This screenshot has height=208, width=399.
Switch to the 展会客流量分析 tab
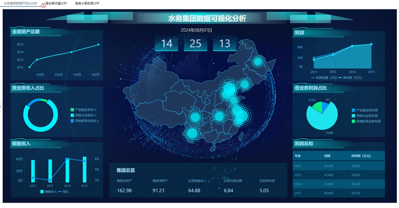56,3
